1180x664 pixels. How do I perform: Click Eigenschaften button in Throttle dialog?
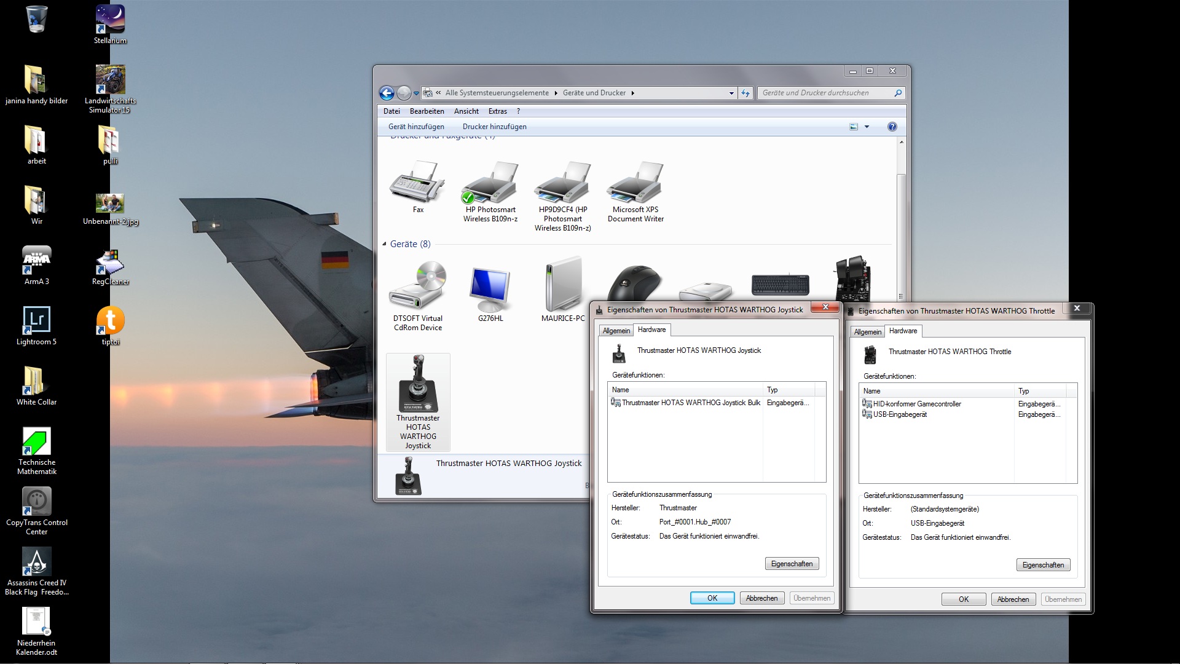[1044, 565]
